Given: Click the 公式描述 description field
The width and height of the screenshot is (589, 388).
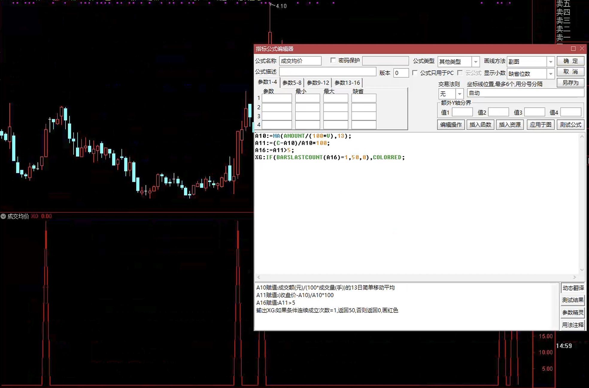Looking at the screenshot, I should coord(327,72).
